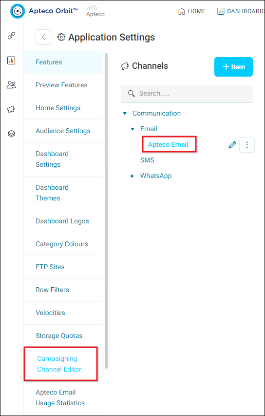The image size is (265, 416).
Task: Open Storage Quotas settings
Action: pyautogui.click(x=63, y=336)
